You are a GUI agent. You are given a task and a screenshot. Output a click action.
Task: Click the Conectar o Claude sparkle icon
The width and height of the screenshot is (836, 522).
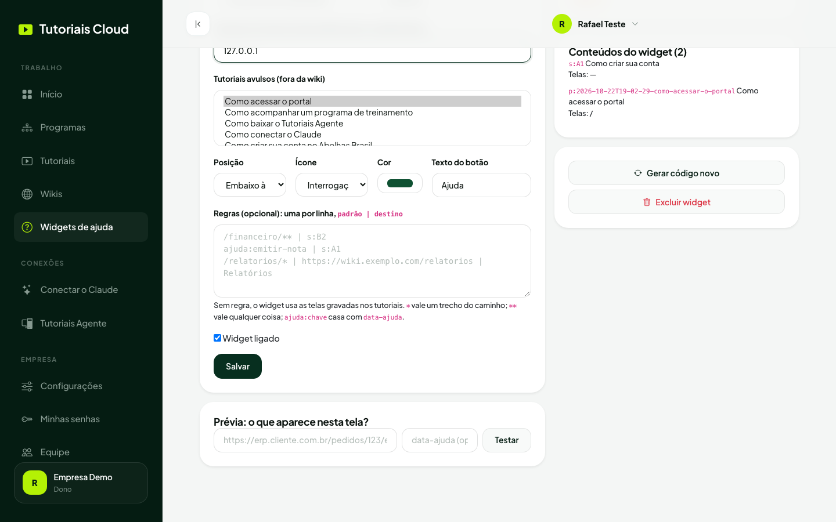point(27,290)
